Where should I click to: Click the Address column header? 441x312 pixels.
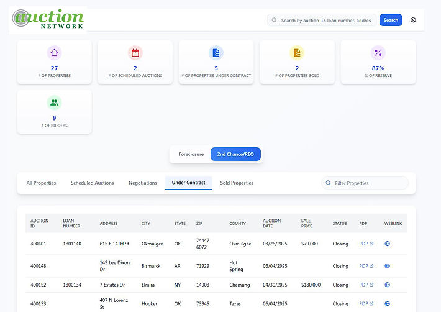(x=109, y=223)
